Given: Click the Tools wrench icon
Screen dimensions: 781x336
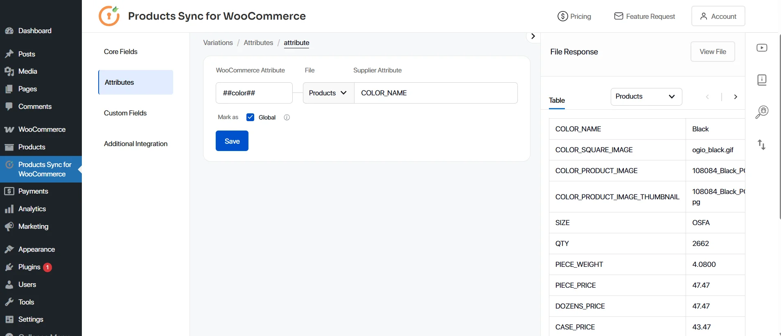Looking at the screenshot, I should pyautogui.click(x=9, y=302).
